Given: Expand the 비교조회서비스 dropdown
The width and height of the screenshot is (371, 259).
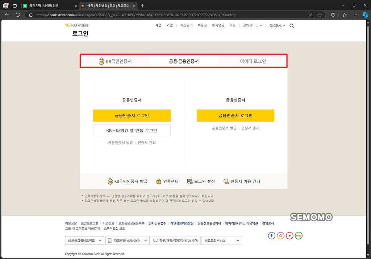Looking at the screenshot, I should (222, 240).
